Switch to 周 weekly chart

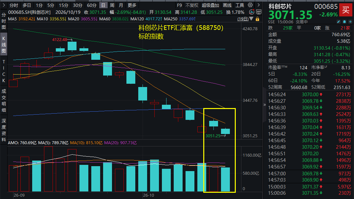pyautogui.click(x=112, y=5)
